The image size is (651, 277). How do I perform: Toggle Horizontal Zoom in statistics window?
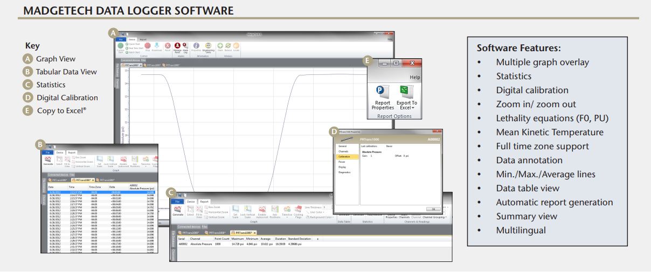coord(217,212)
